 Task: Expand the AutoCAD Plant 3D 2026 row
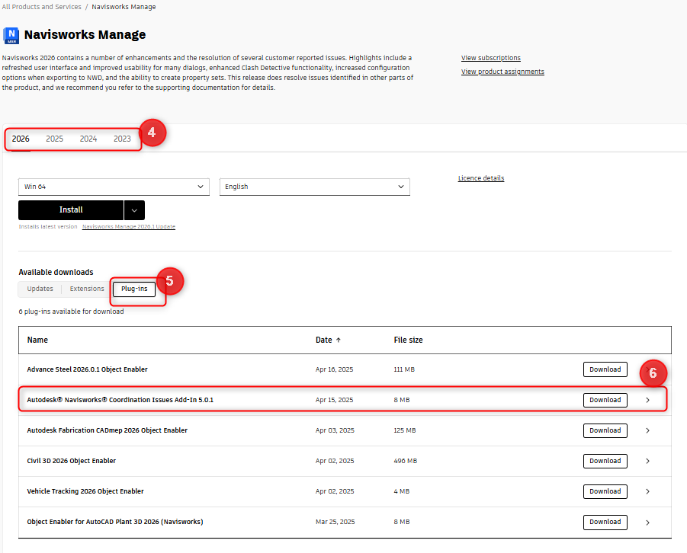pos(647,522)
